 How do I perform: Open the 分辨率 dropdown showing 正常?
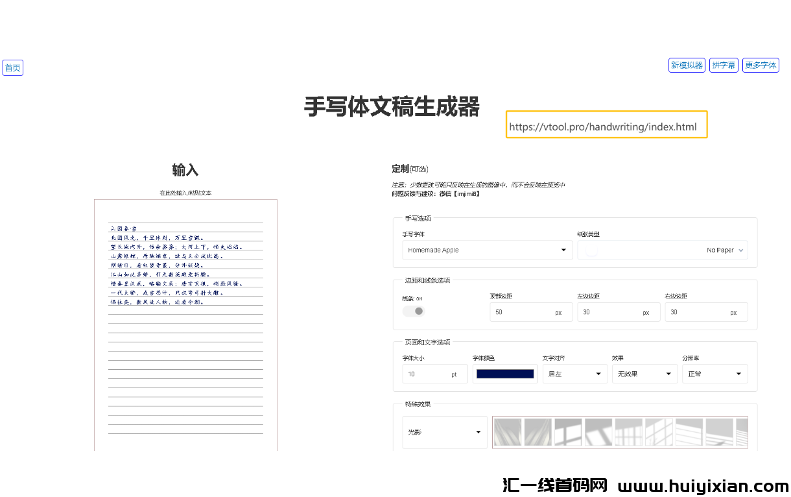click(714, 374)
